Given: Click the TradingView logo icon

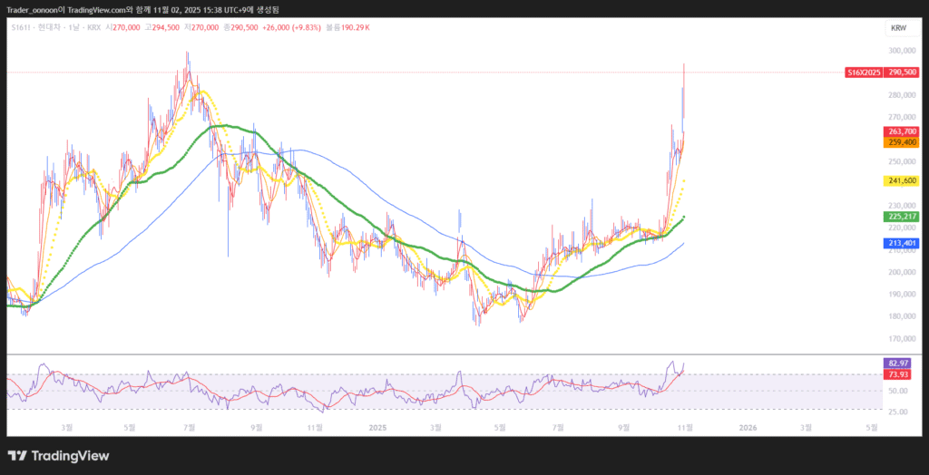Looking at the screenshot, I should pos(18,456).
